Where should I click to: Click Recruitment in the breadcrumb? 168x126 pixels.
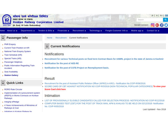coord(61,38)
